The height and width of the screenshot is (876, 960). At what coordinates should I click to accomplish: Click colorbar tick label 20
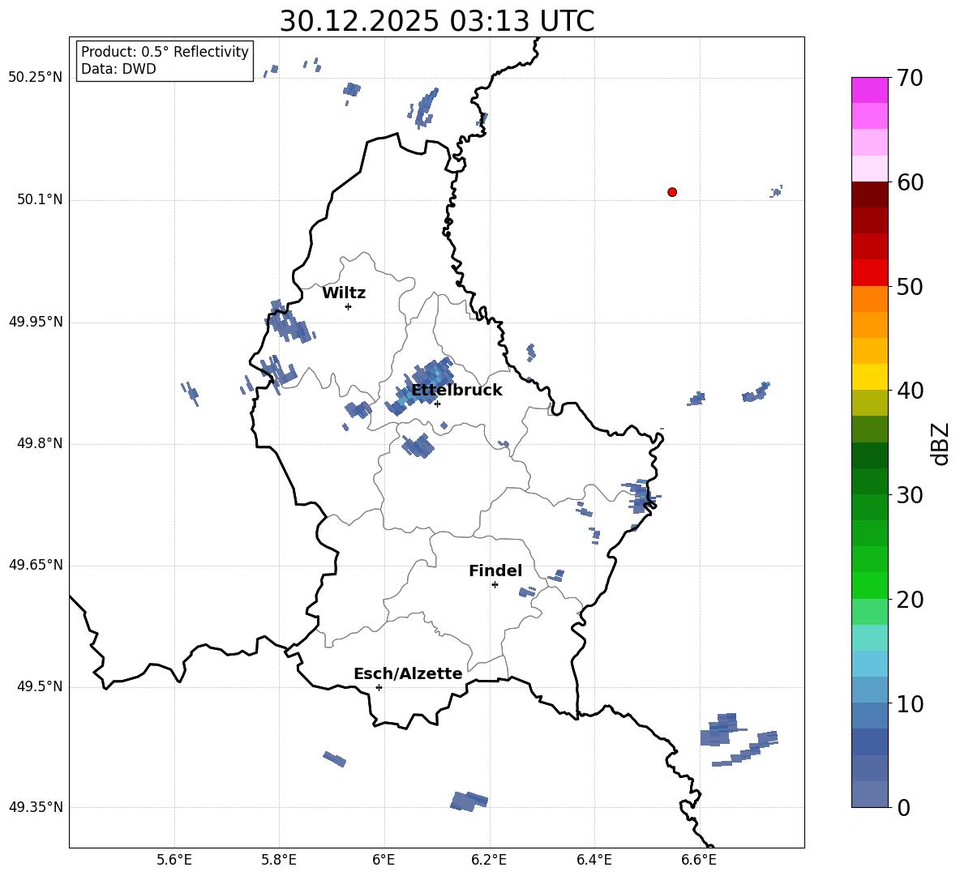coord(910,600)
